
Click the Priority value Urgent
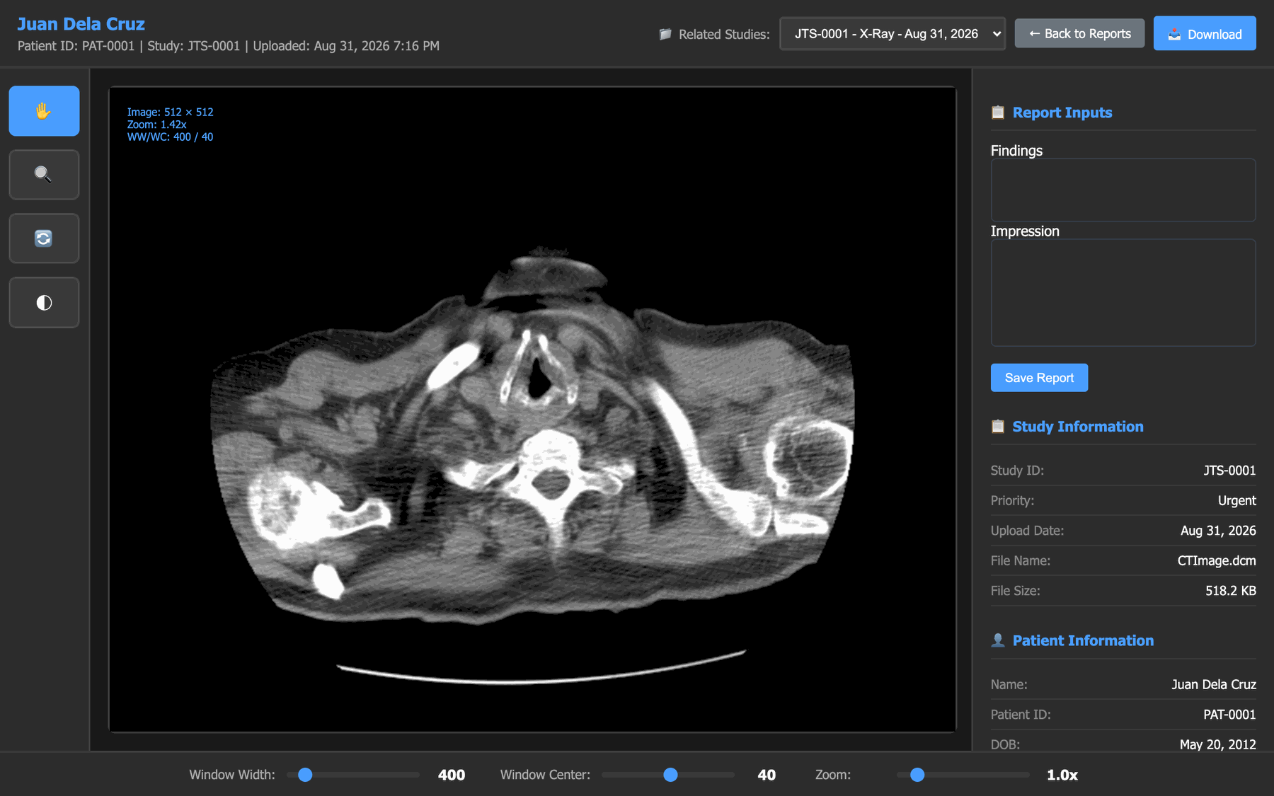click(x=1236, y=500)
